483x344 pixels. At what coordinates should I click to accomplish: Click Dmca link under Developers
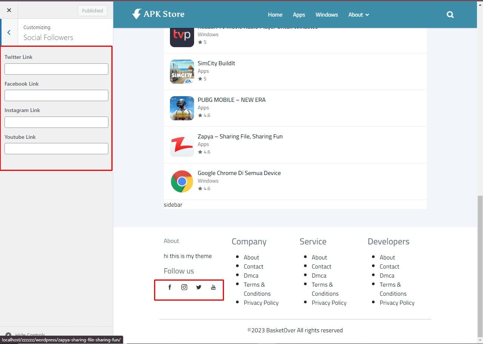pyautogui.click(x=387, y=276)
